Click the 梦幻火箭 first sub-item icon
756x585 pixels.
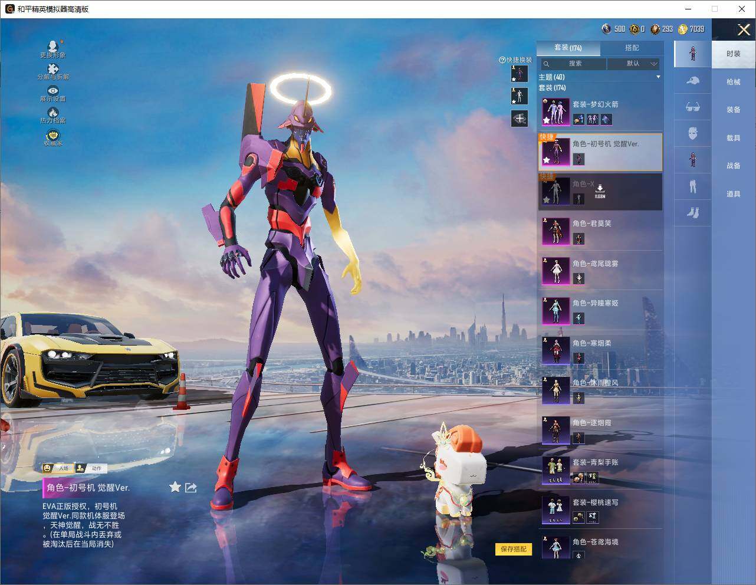(x=578, y=119)
